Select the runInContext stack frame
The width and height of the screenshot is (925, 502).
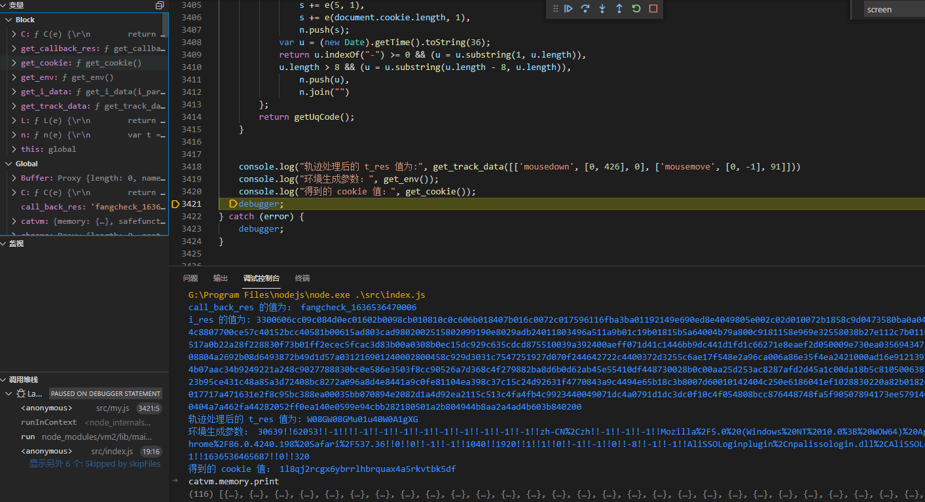tap(84, 422)
